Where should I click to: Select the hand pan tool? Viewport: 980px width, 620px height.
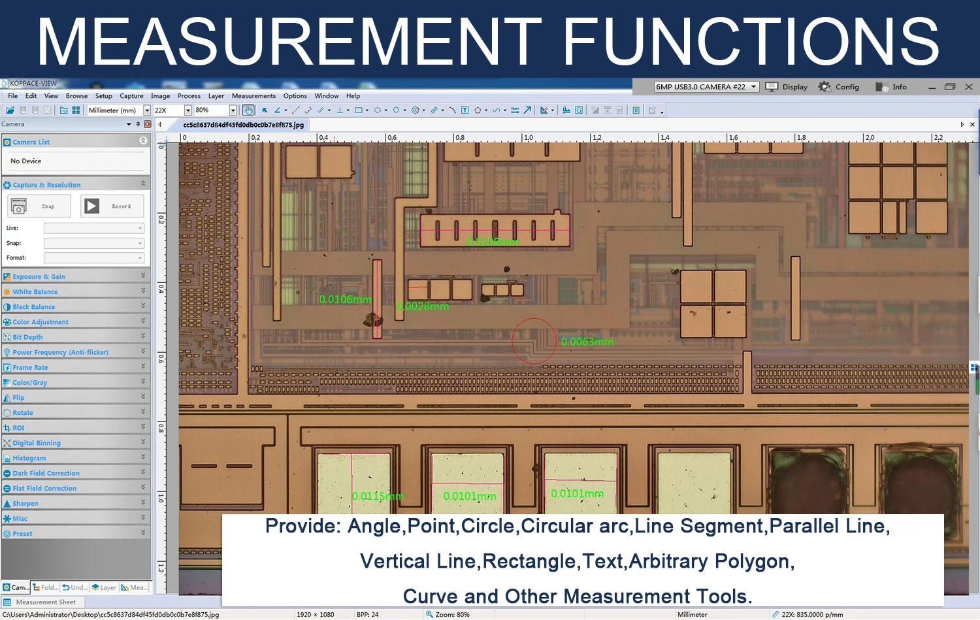tap(248, 110)
